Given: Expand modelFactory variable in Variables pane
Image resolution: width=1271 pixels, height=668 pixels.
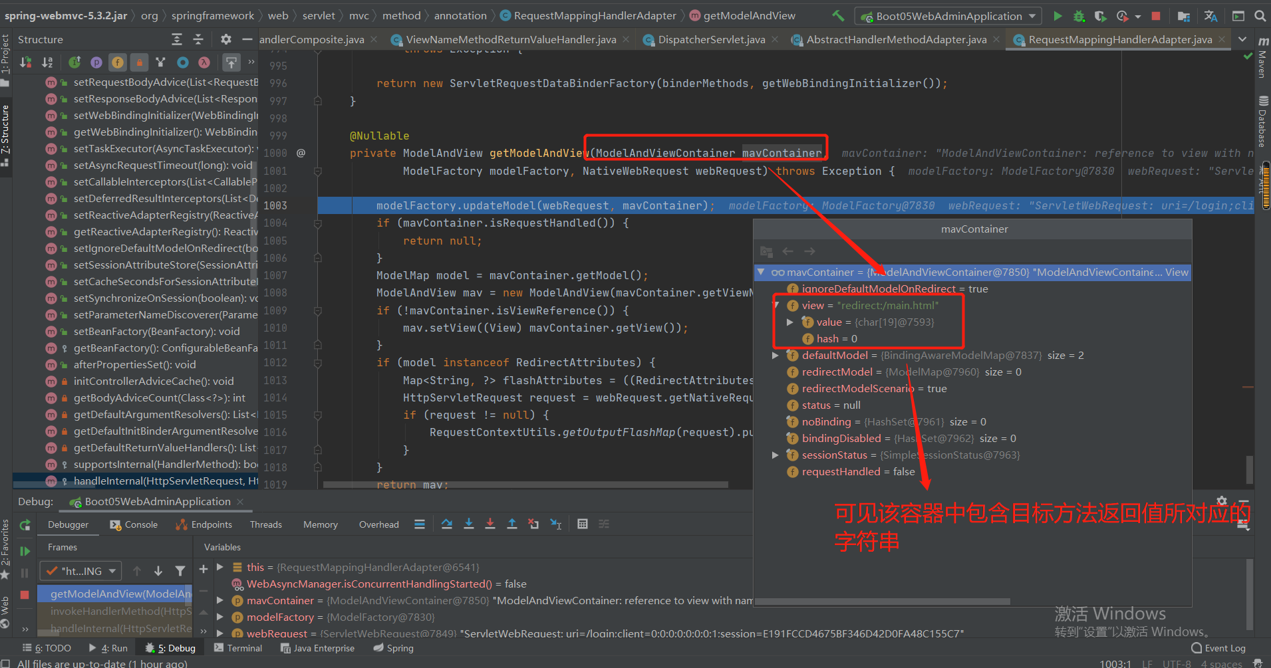Looking at the screenshot, I should pos(220,617).
